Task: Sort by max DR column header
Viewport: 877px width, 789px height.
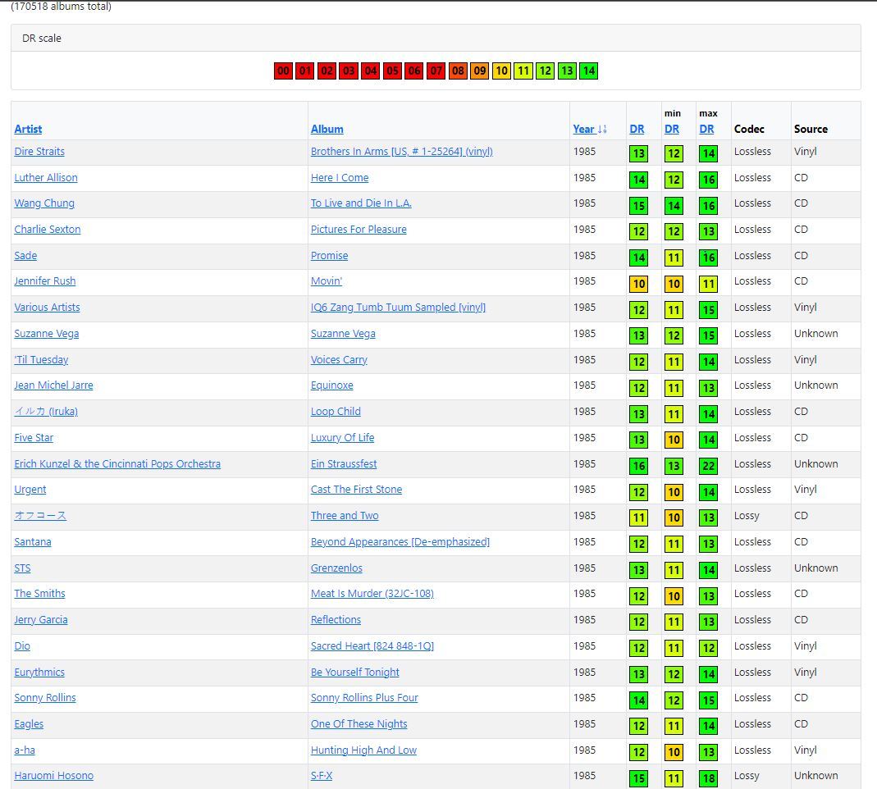Action: tap(706, 129)
